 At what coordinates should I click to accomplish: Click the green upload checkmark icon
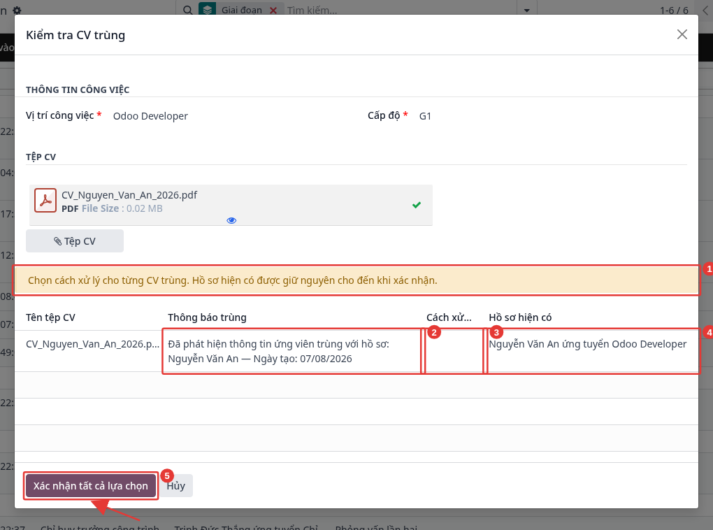pos(417,205)
